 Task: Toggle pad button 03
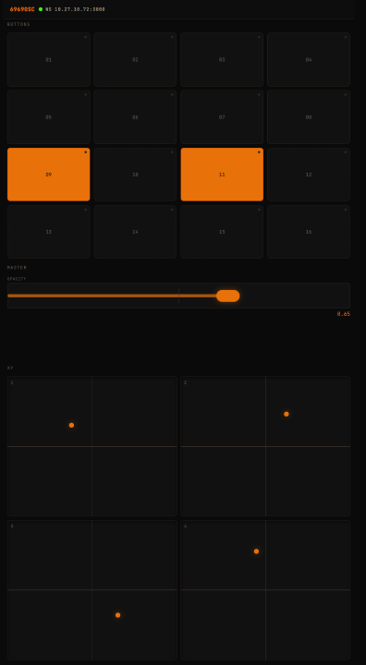click(x=222, y=59)
